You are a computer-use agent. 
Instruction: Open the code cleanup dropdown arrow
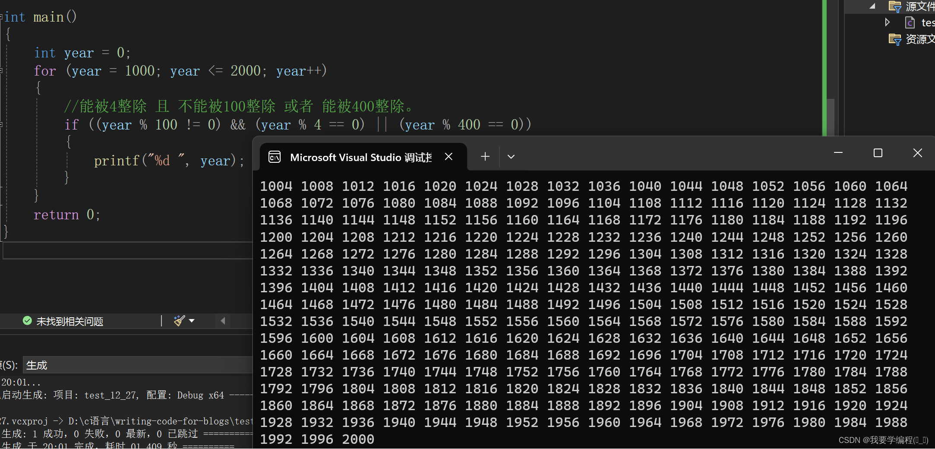click(x=192, y=321)
